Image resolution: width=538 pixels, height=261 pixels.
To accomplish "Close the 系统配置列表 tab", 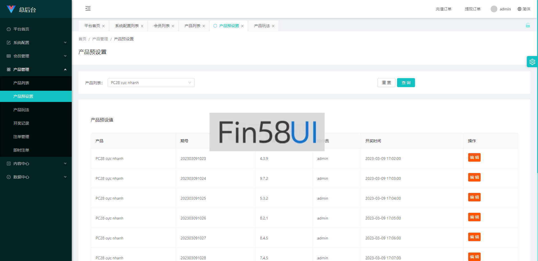I will [x=142, y=26].
